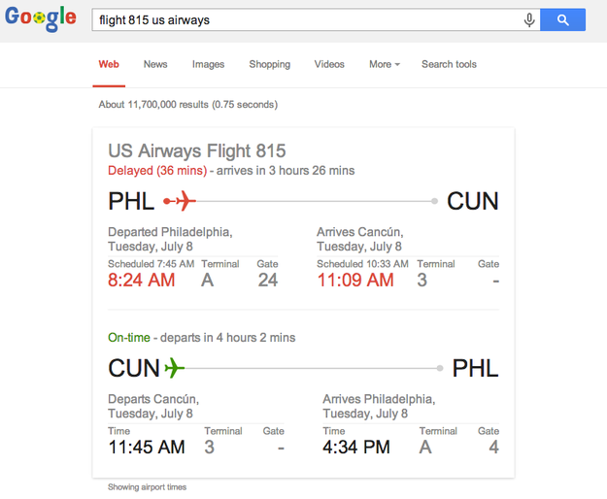Screen dimensions: 607x499
Task: Click the Google logo
Action: click(x=41, y=18)
